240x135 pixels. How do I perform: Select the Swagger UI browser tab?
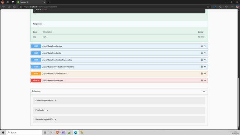pos(31,2)
